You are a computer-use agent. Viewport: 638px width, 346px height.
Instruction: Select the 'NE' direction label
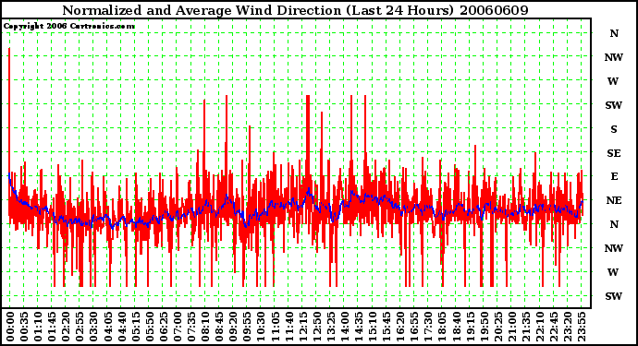pos(614,200)
